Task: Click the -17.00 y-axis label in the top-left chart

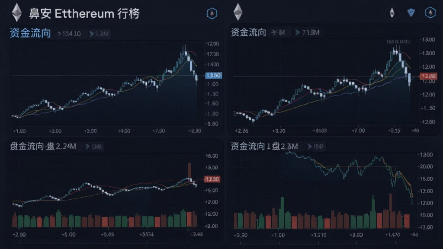Action: point(212,54)
